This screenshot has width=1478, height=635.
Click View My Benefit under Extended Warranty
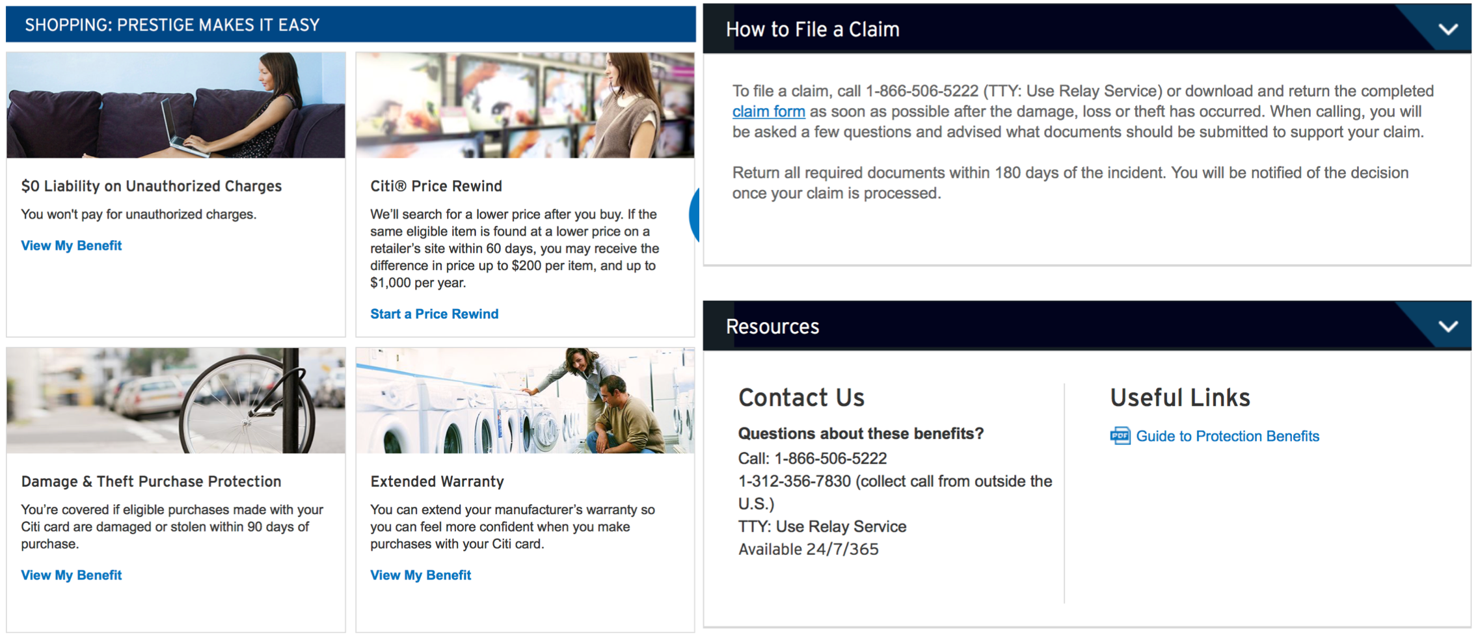pyautogui.click(x=421, y=575)
